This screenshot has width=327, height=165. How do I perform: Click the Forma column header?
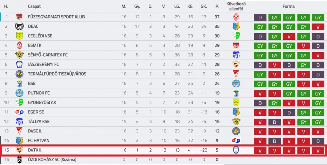click(289, 7)
